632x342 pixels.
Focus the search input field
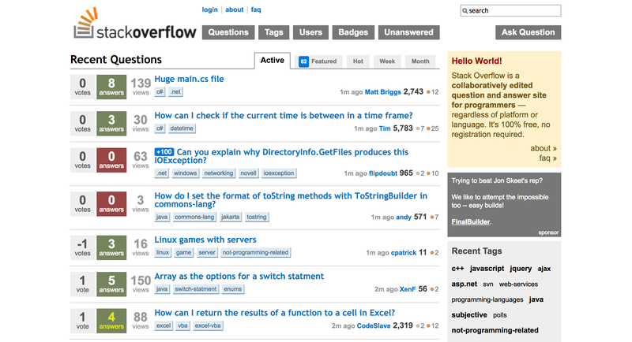click(510, 11)
